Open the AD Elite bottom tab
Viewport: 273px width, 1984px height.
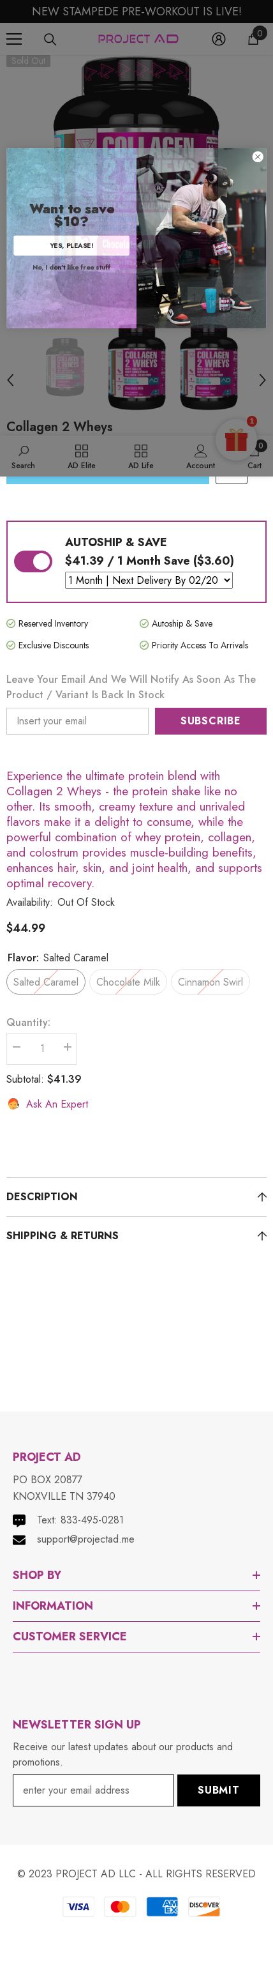(82, 456)
